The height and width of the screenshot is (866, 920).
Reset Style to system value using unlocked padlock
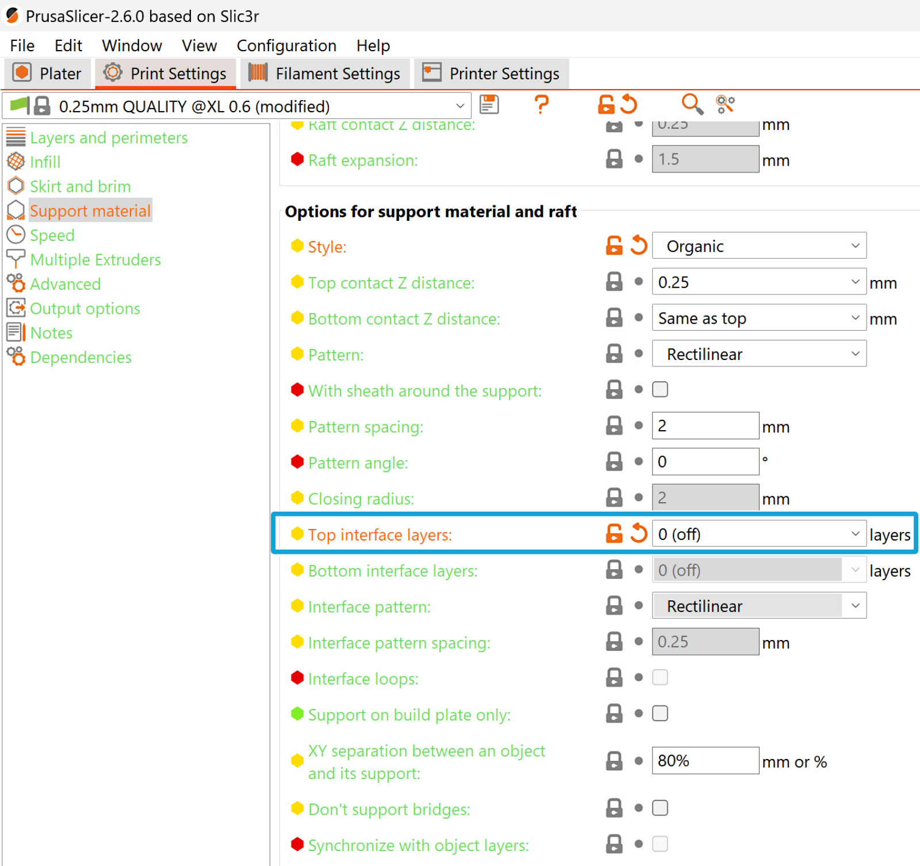coord(614,246)
